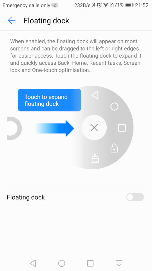Tap the Floating dock setting label

26,197
